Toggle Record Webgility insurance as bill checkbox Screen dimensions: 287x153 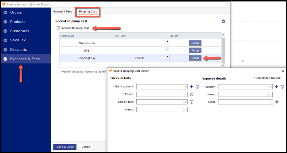(x=58, y=72)
